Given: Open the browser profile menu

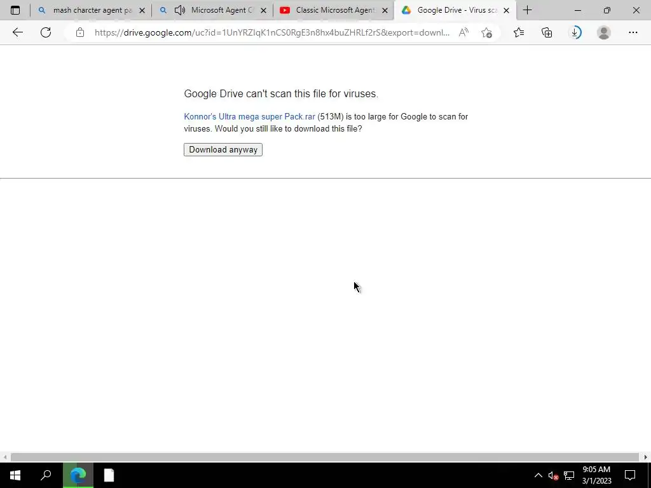Looking at the screenshot, I should 604,32.
